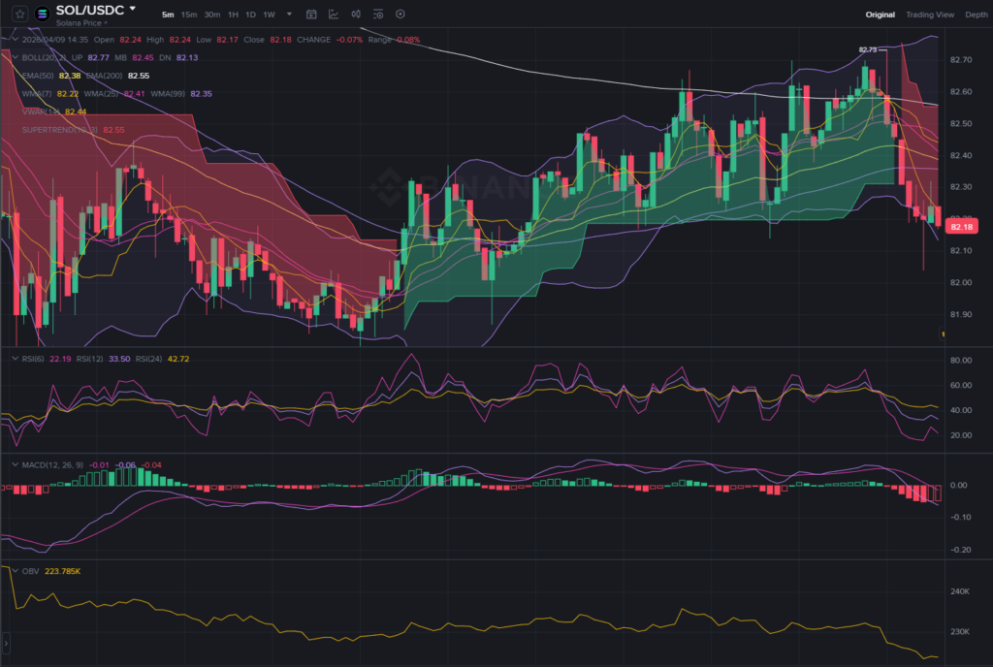Expand the SOL/USDC pair selector dropdown
Image resolution: width=993 pixels, height=667 pixels.
(133, 9)
